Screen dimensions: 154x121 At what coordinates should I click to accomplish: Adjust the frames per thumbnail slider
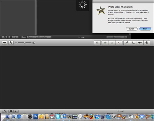click(114, 37)
